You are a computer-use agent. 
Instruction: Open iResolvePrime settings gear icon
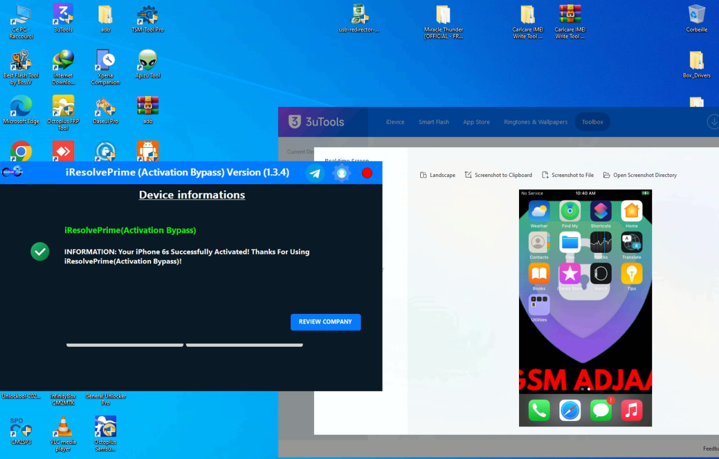(342, 173)
